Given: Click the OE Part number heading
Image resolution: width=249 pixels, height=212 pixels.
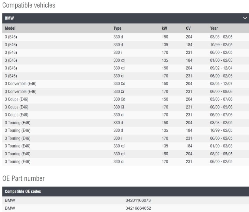Looking at the screenshot, I should coord(23,178).
